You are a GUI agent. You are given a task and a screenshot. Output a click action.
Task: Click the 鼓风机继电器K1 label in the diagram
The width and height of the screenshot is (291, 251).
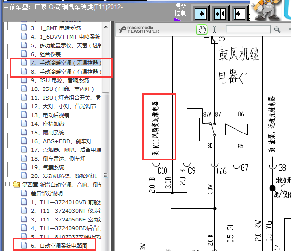point(238,65)
